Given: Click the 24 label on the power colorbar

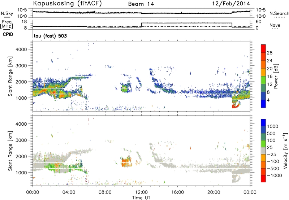Looking at the screenshot, I should click(269, 61).
